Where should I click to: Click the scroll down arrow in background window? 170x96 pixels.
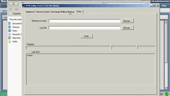[x=166, y=88]
